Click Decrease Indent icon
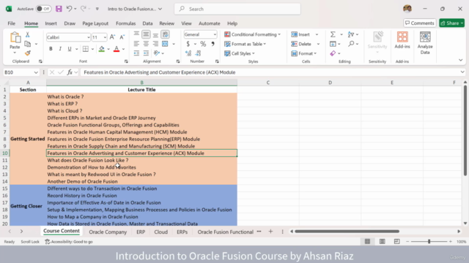This screenshot has width=469, height=263. coord(136,53)
